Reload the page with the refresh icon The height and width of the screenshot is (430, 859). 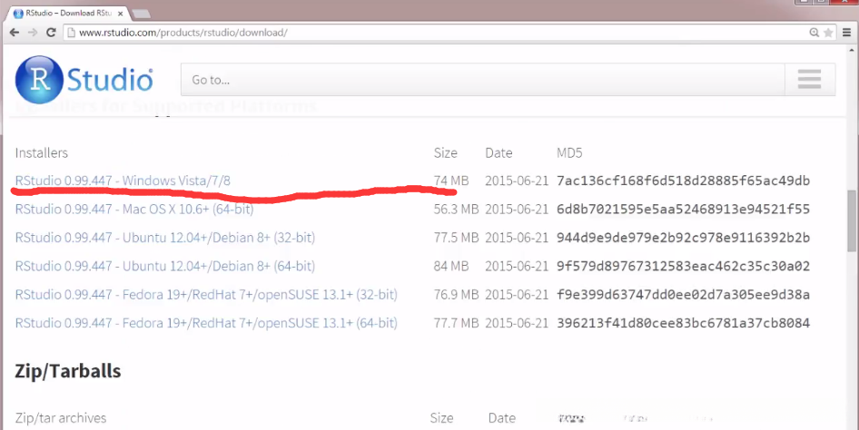pos(51,33)
